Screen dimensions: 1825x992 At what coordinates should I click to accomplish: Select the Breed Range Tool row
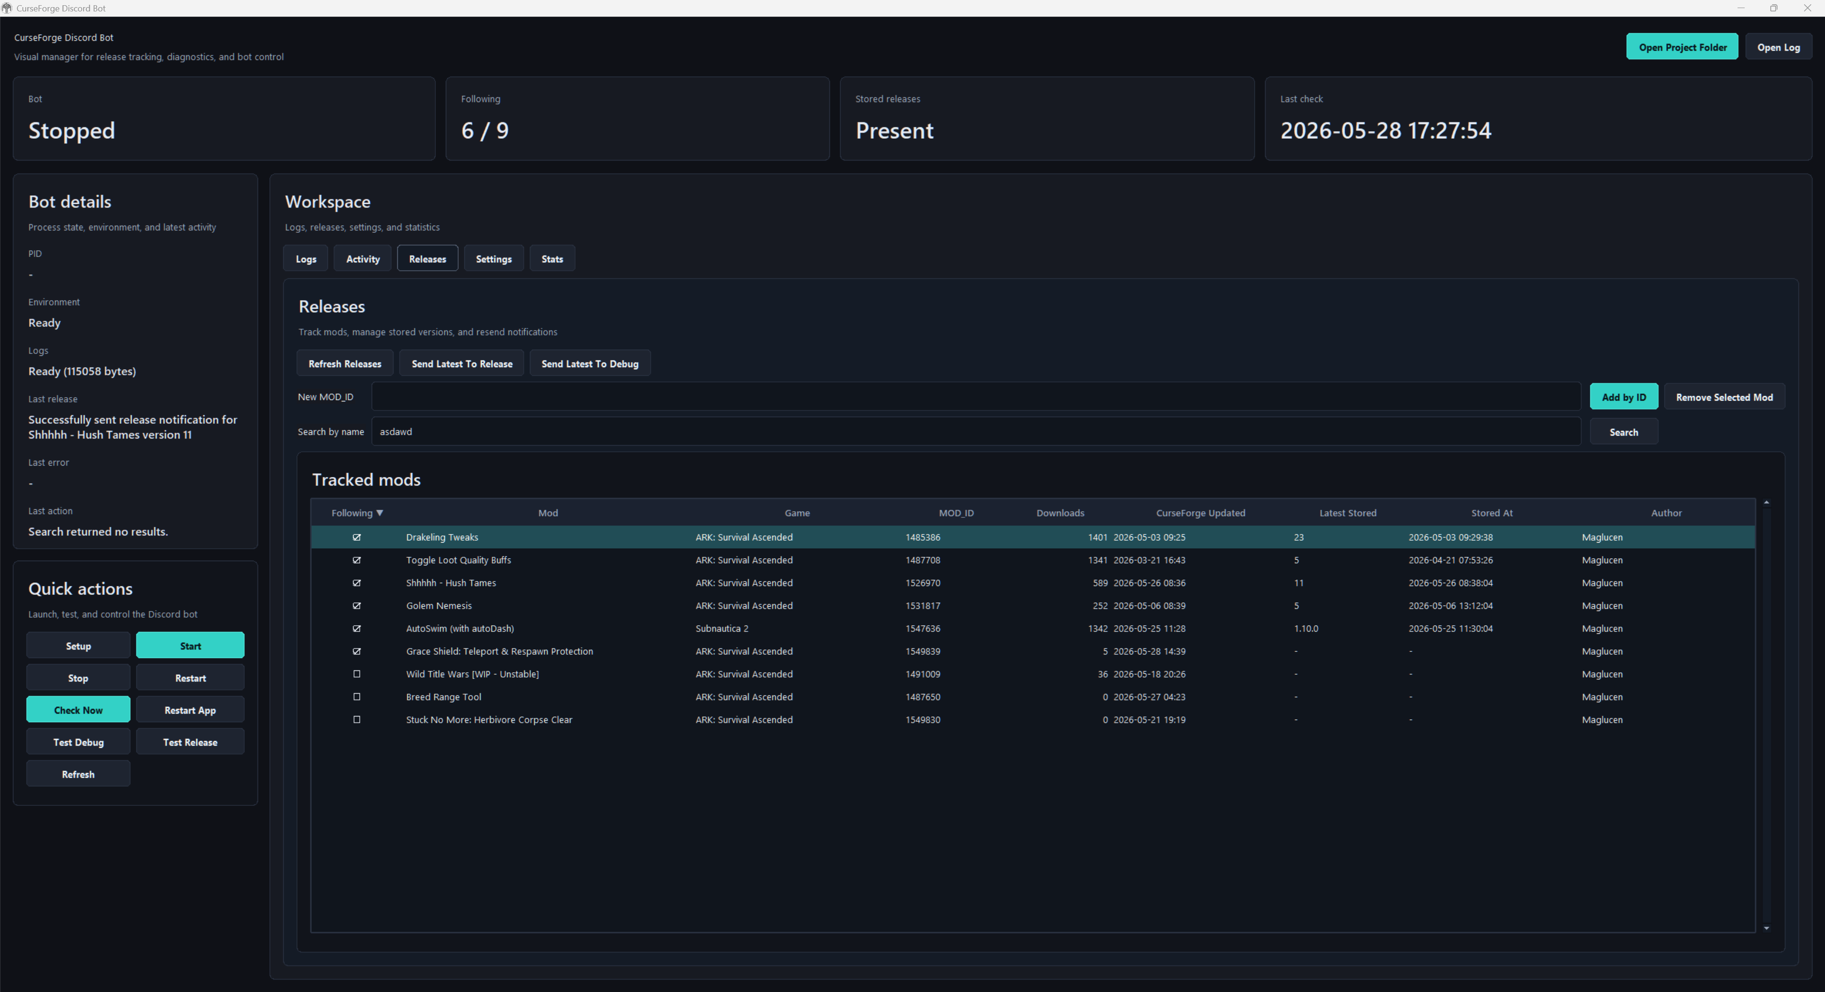[1032, 697]
